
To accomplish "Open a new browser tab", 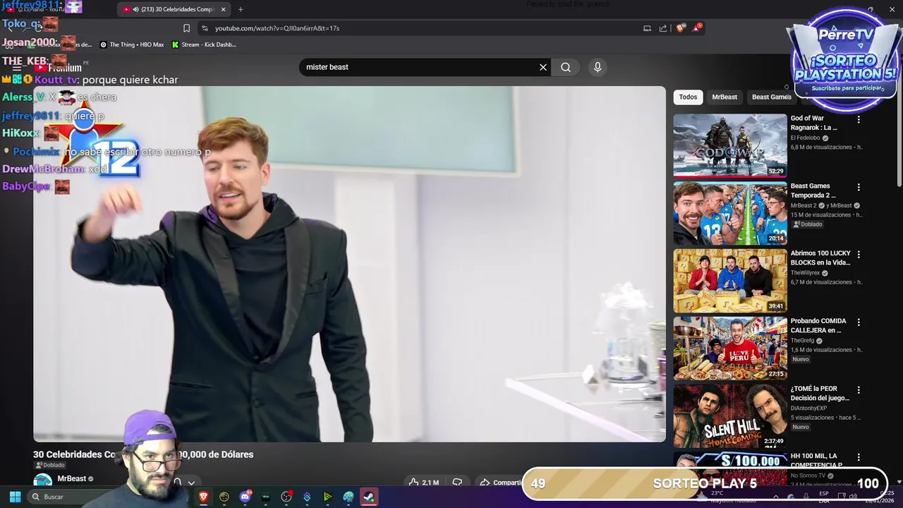I will coord(241,9).
